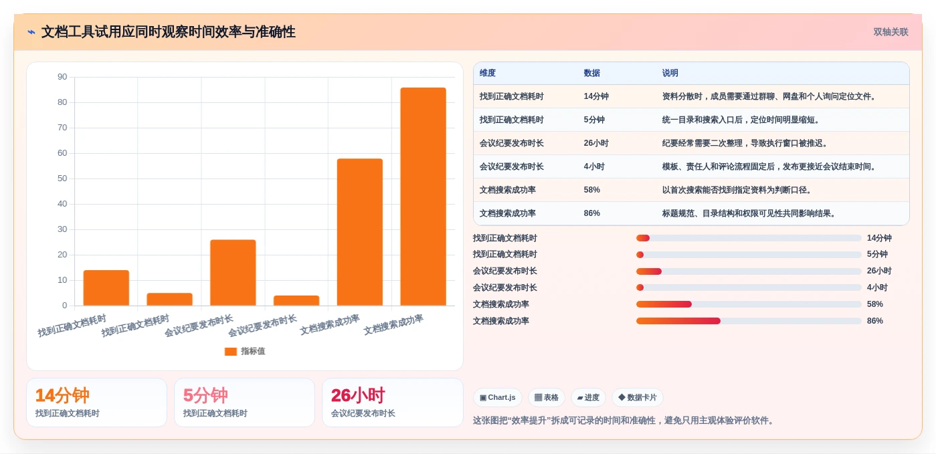Click the chart bar reaching 58
The width and height of the screenshot is (936, 454).
(x=360, y=232)
